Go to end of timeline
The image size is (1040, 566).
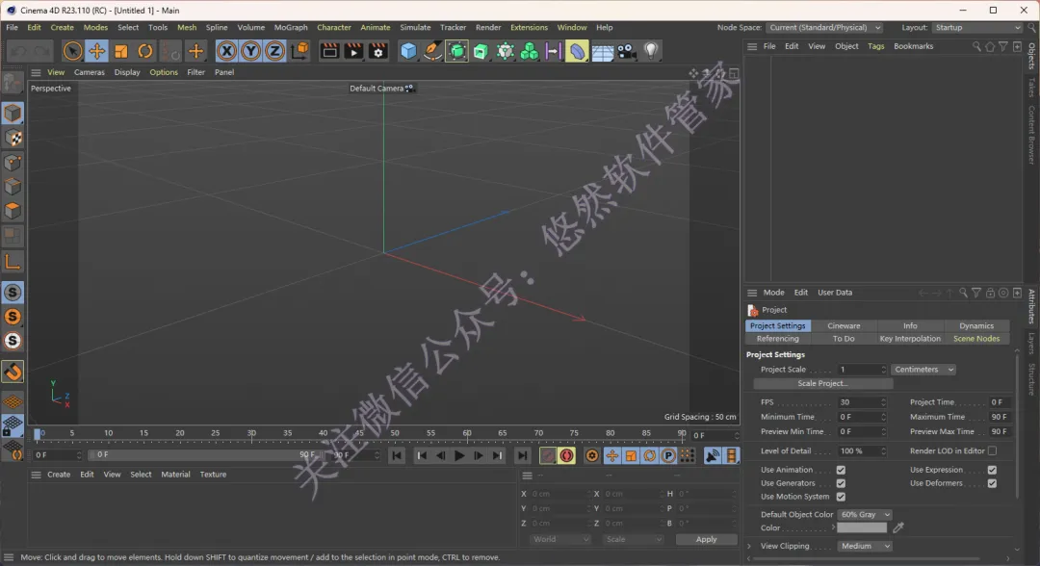coord(523,455)
